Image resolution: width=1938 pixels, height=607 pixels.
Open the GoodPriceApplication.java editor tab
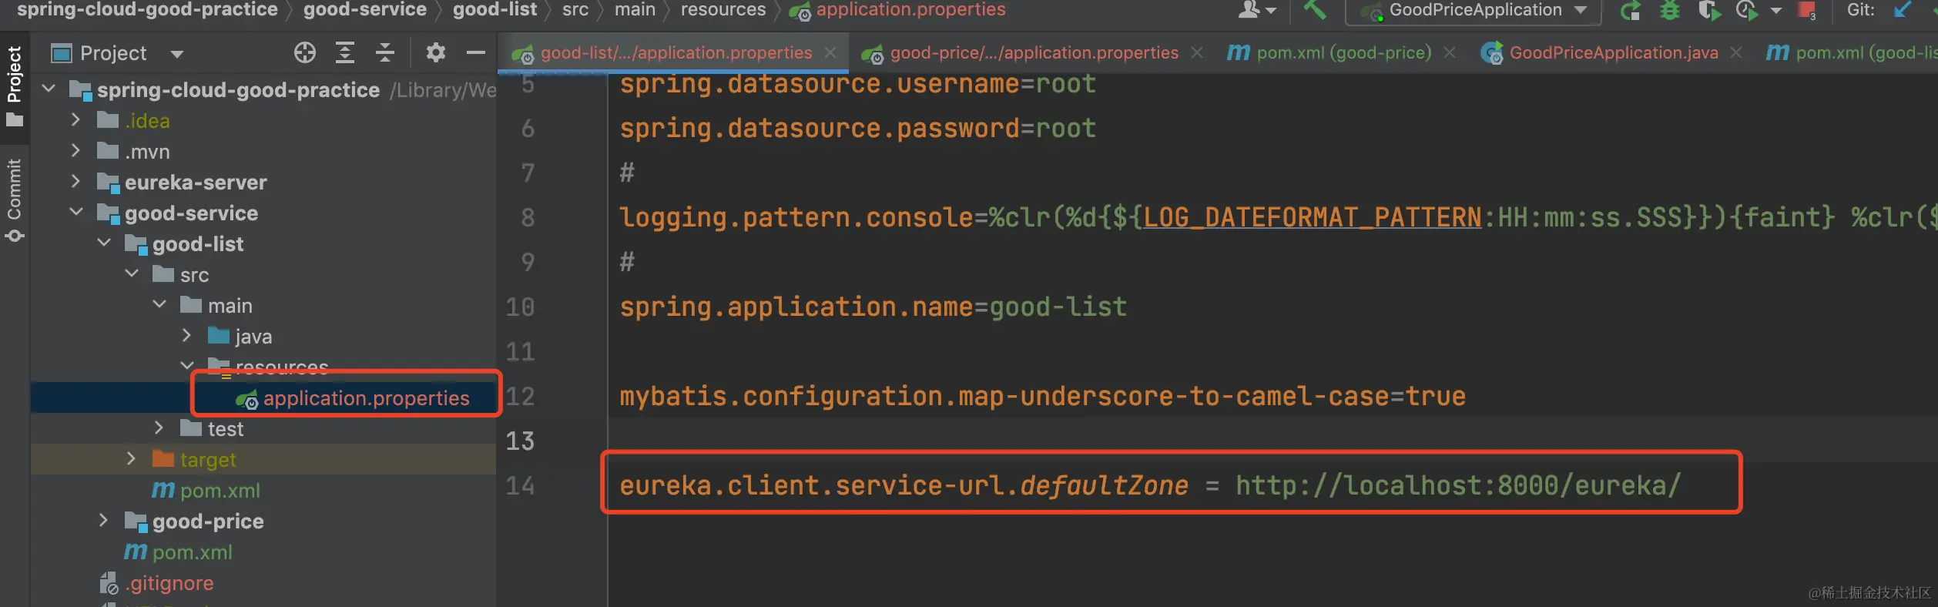coord(1613,52)
